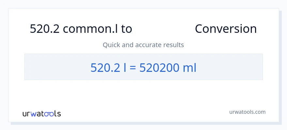Click the 'ur' letters of the logo
The image size is (287, 130).
click(x=27, y=114)
